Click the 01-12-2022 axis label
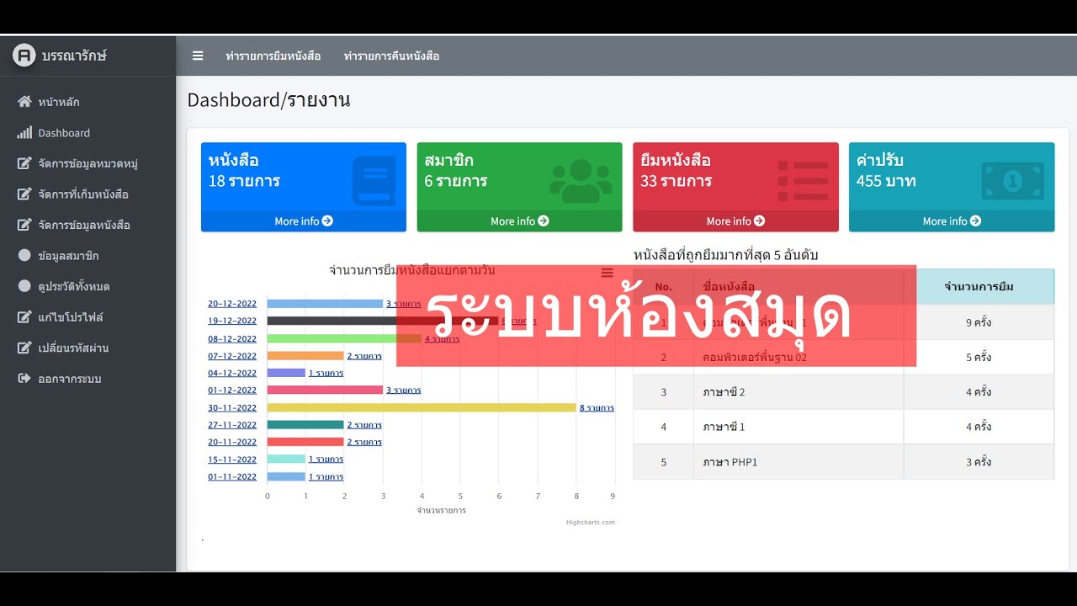 pos(232,391)
